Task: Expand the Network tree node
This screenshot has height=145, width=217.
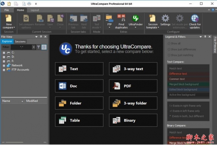Action: (x=4, y=65)
